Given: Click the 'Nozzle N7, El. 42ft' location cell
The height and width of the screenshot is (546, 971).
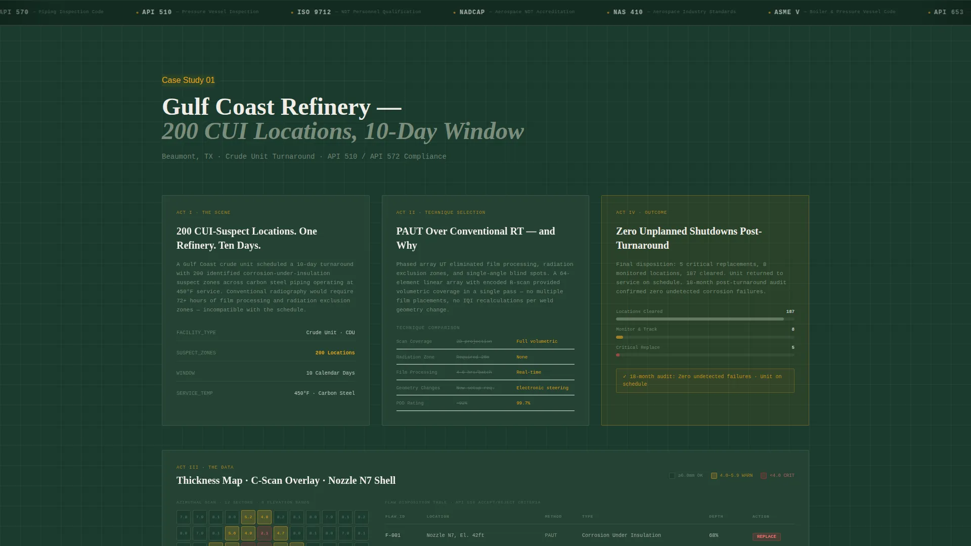Looking at the screenshot, I should coord(455,535).
